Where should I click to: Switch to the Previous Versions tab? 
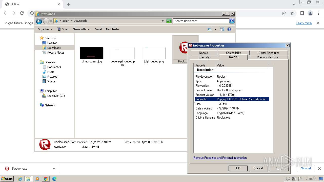tap(268, 57)
